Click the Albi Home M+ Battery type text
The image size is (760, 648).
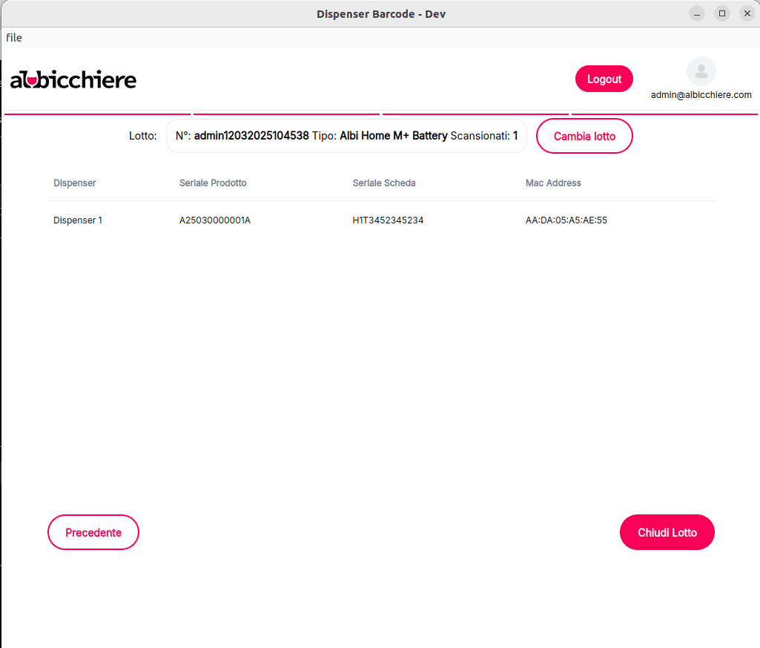point(393,136)
